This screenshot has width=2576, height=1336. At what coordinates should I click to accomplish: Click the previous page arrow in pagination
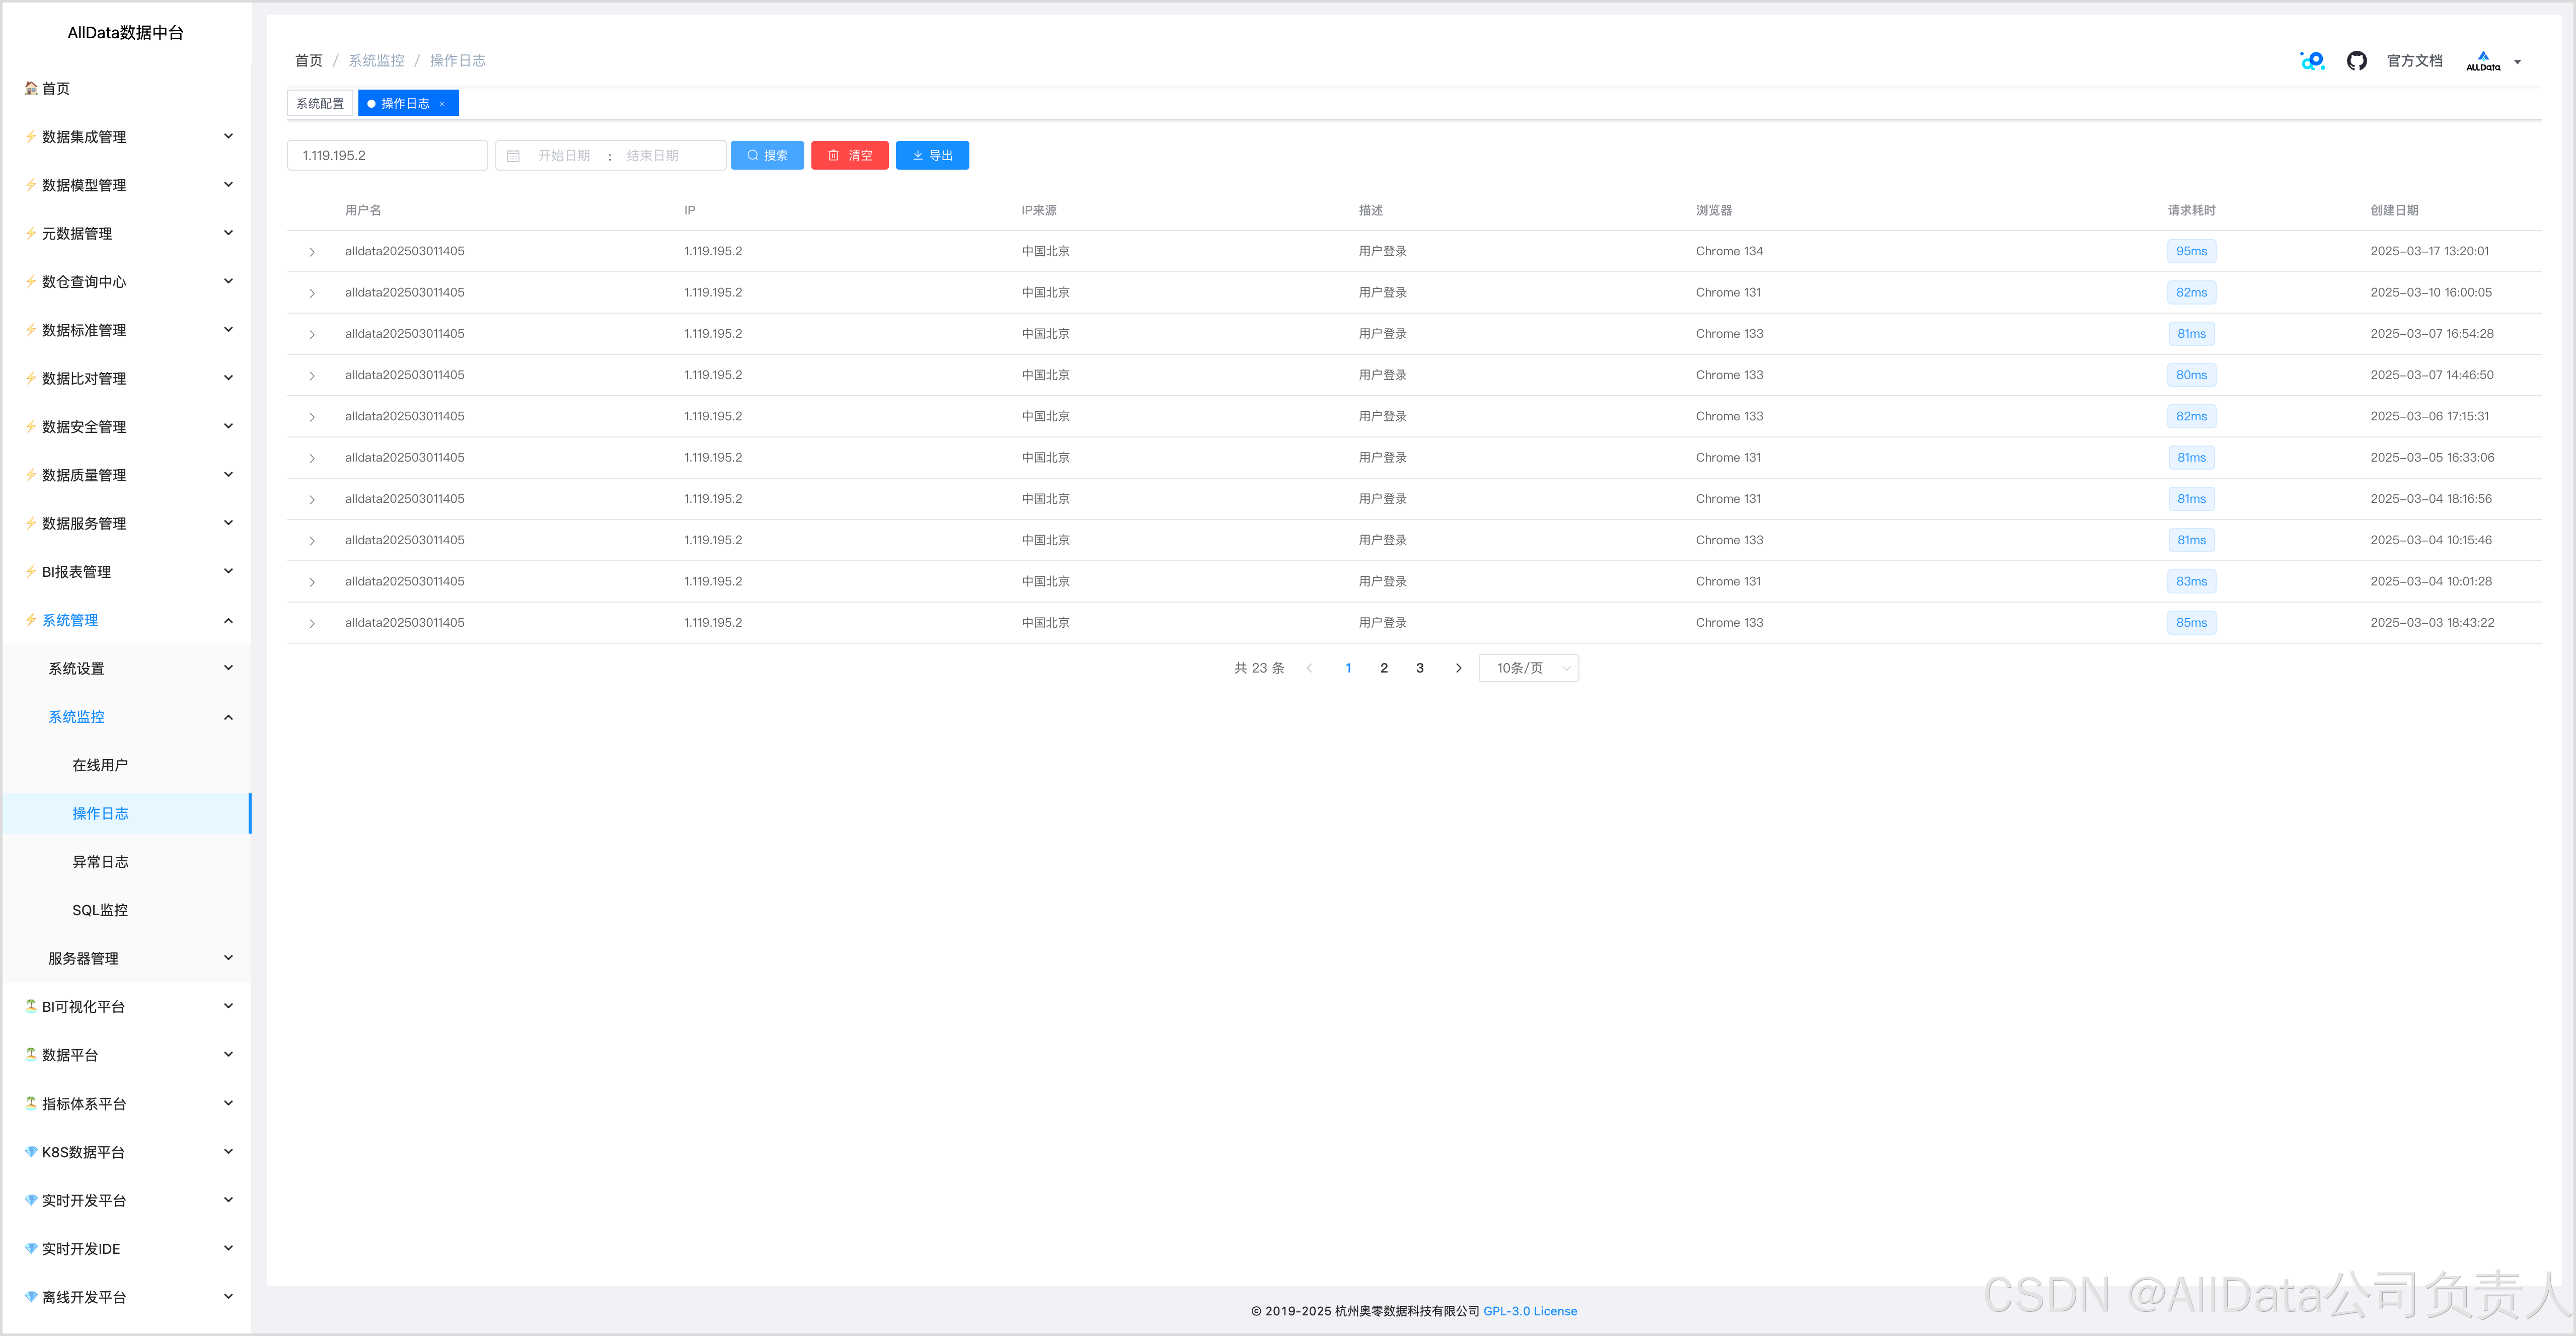tap(1309, 668)
